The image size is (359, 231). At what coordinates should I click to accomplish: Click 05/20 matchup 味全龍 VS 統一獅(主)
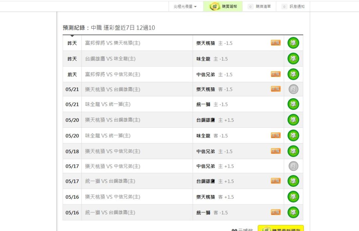coord(108,136)
